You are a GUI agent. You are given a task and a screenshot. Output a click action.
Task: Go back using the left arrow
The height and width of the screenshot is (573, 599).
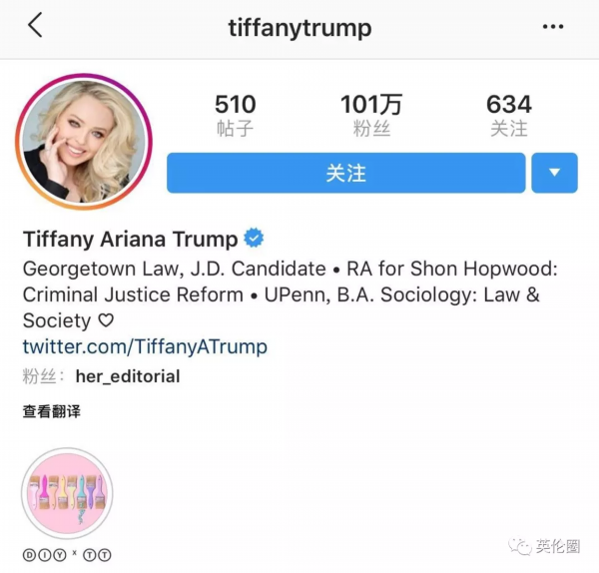[35, 25]
